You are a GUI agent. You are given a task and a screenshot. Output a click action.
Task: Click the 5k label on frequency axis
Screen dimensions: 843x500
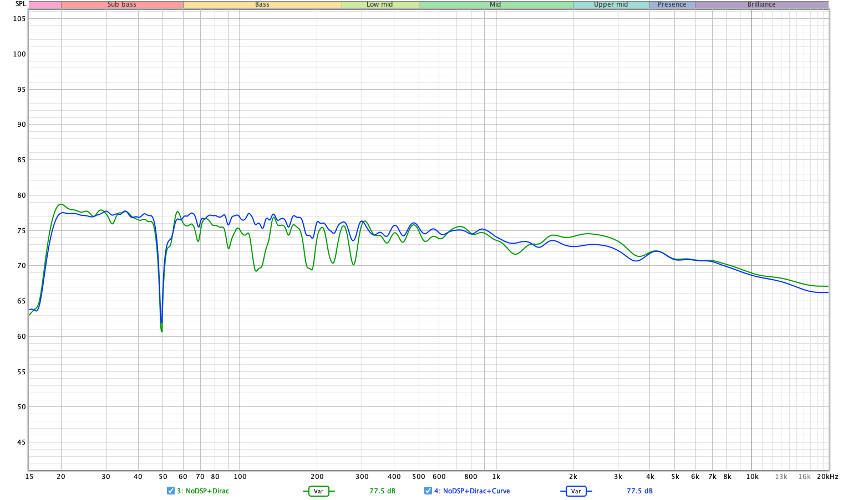click(x=675, y=477)
